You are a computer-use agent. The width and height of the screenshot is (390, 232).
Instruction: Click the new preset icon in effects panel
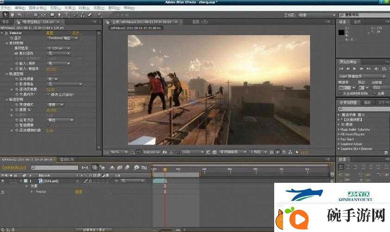click(x=386, y=153)
